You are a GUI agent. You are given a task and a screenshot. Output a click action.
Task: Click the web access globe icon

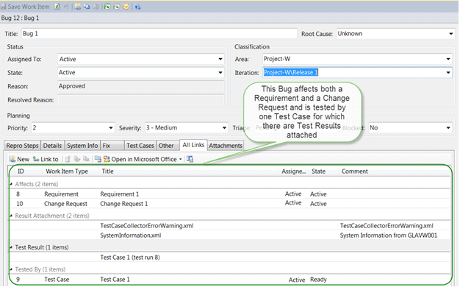tap(137, 7)
